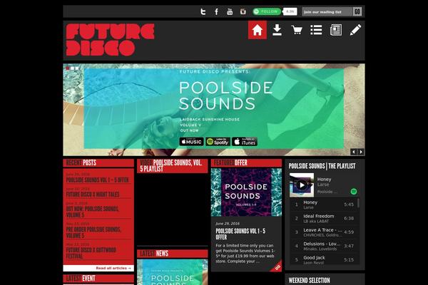Open post Pre Order Poolside Sounds, Volume 5
Viewport: 428px width, 285px height.
pos(93,232)
